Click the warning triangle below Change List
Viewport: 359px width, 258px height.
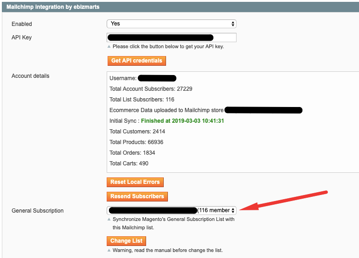coord(109,250)
